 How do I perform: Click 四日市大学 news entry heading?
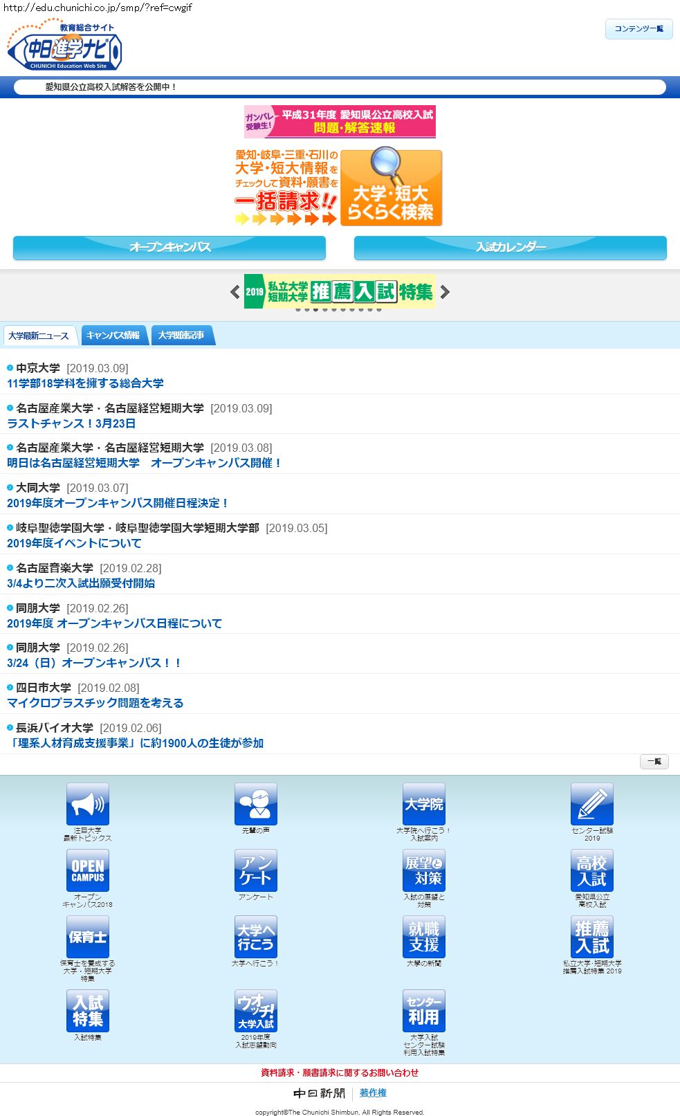(44, 688)
